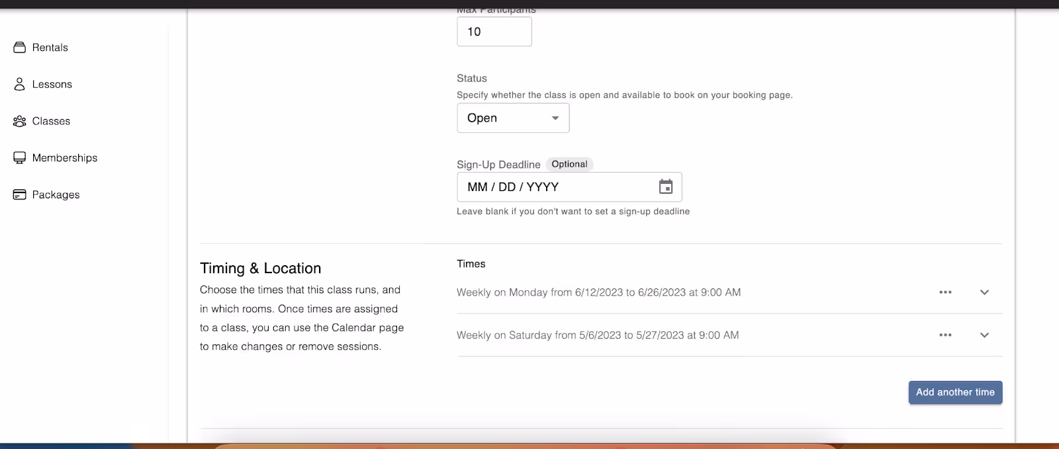
Task: Click the Times label
Action: coord(471,264)
